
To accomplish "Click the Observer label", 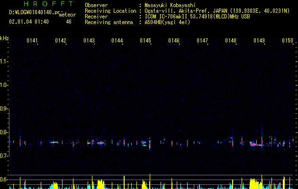I will (x=96, y=5).
